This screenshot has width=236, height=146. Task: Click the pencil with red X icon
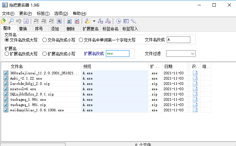click(x=108, y=21)
